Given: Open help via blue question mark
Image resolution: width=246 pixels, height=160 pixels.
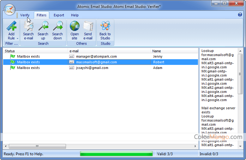Looking at the screenshot, I should click(240, 15).
